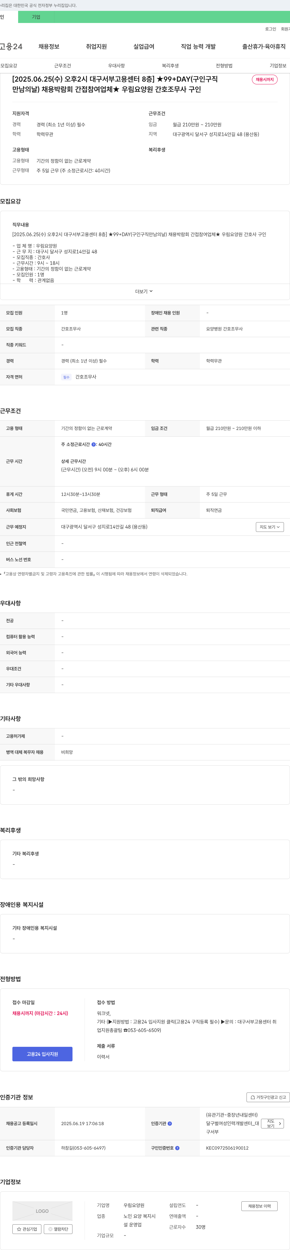Switch to the 기업 tab
The image size is (290, 1250).
[x=36, y=17]
